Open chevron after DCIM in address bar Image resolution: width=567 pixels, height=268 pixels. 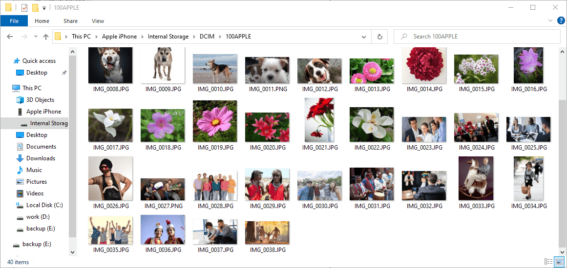coord(220,37)
